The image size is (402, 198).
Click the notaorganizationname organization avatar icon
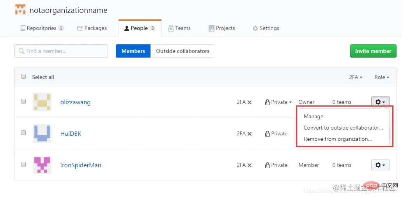tap(20, 10)
